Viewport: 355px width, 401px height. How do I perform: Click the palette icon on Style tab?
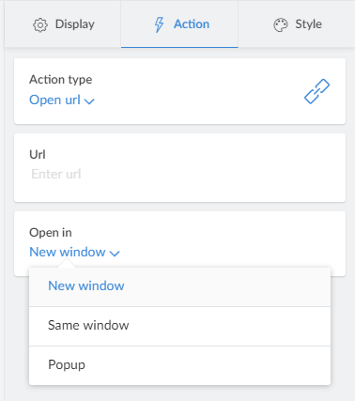281,25
